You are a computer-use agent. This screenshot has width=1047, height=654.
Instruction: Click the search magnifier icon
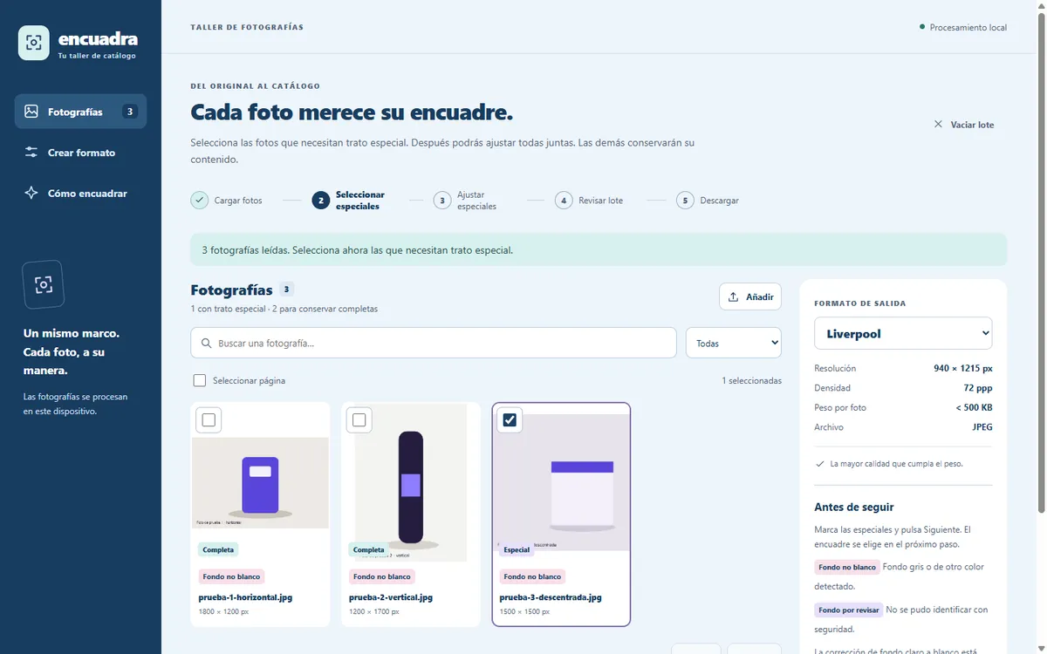(x=207, y=344)
